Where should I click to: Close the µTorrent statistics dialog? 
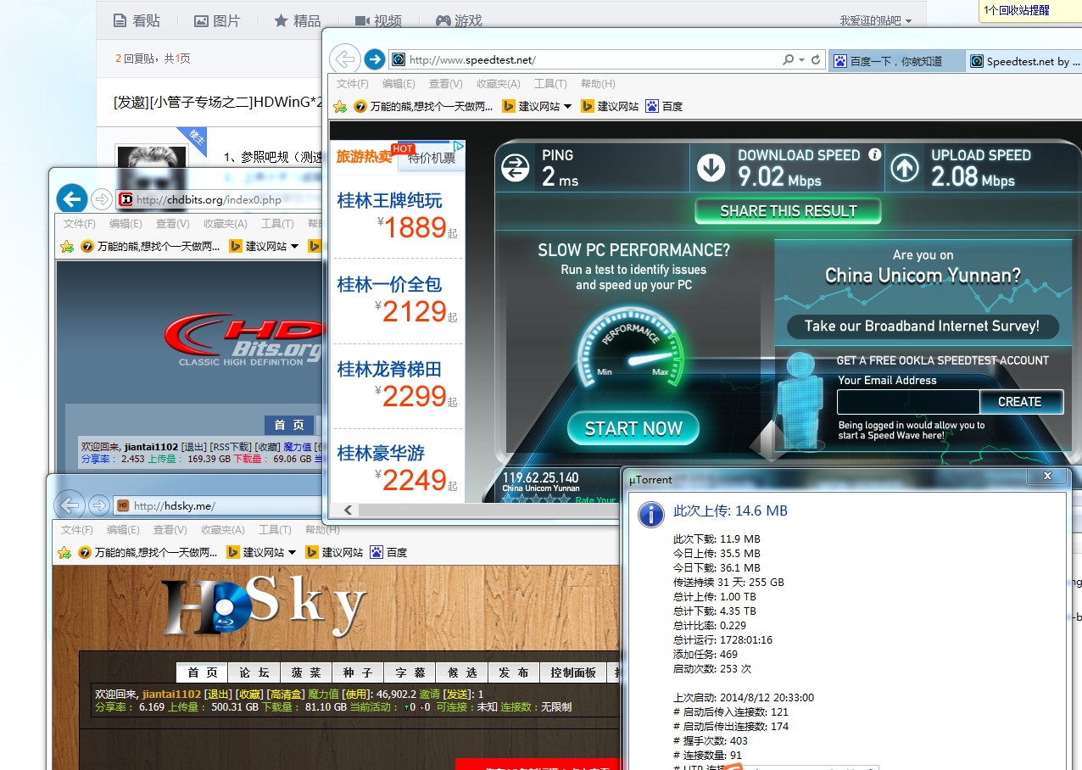[1047, 477]
